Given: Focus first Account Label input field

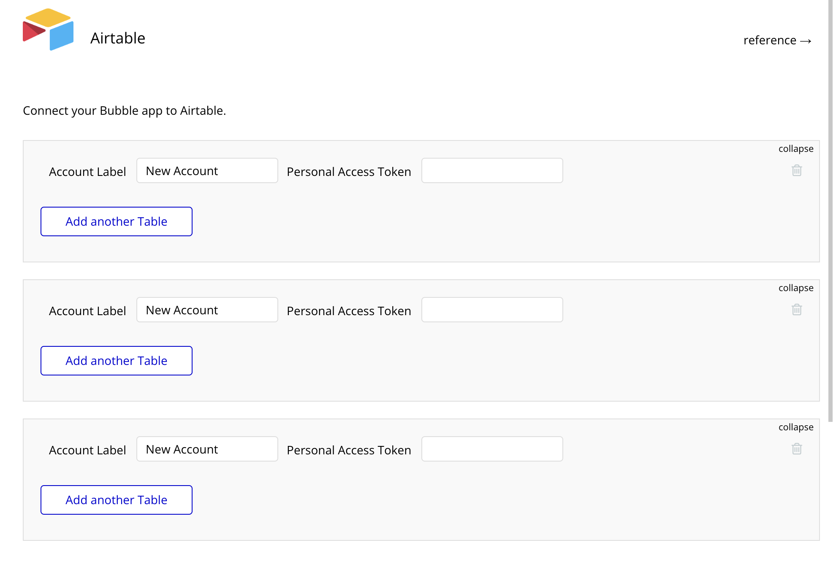Looking at the screenshot, I should pyautogui.click(x=207, y=171).
